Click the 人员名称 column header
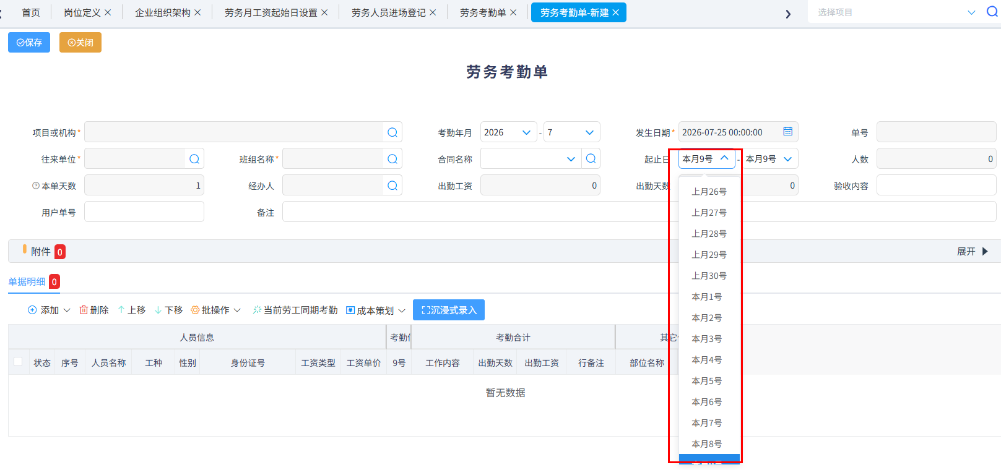Screen dimensions: 1001x470 tap(109, 362)
